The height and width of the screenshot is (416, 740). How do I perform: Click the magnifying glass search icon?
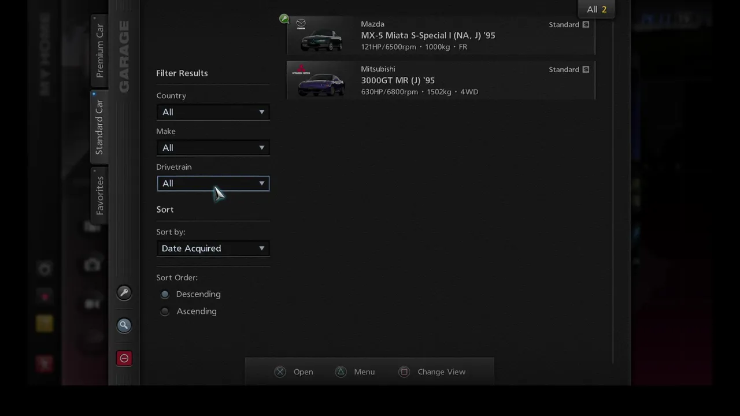tap(124, 325)
